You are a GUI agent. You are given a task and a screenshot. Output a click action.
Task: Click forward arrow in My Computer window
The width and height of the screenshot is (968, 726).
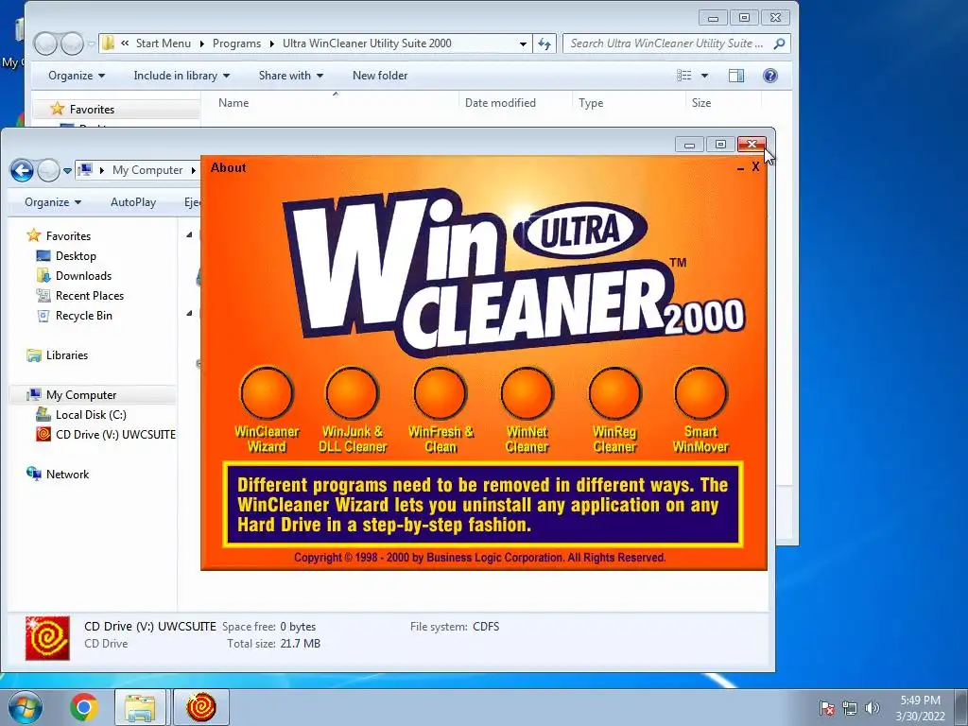(x=48, y=170)
